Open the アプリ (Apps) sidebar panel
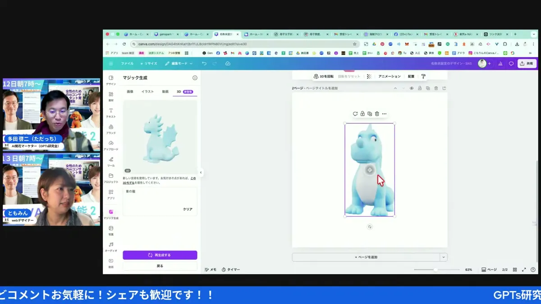 [x=111, y=194]
